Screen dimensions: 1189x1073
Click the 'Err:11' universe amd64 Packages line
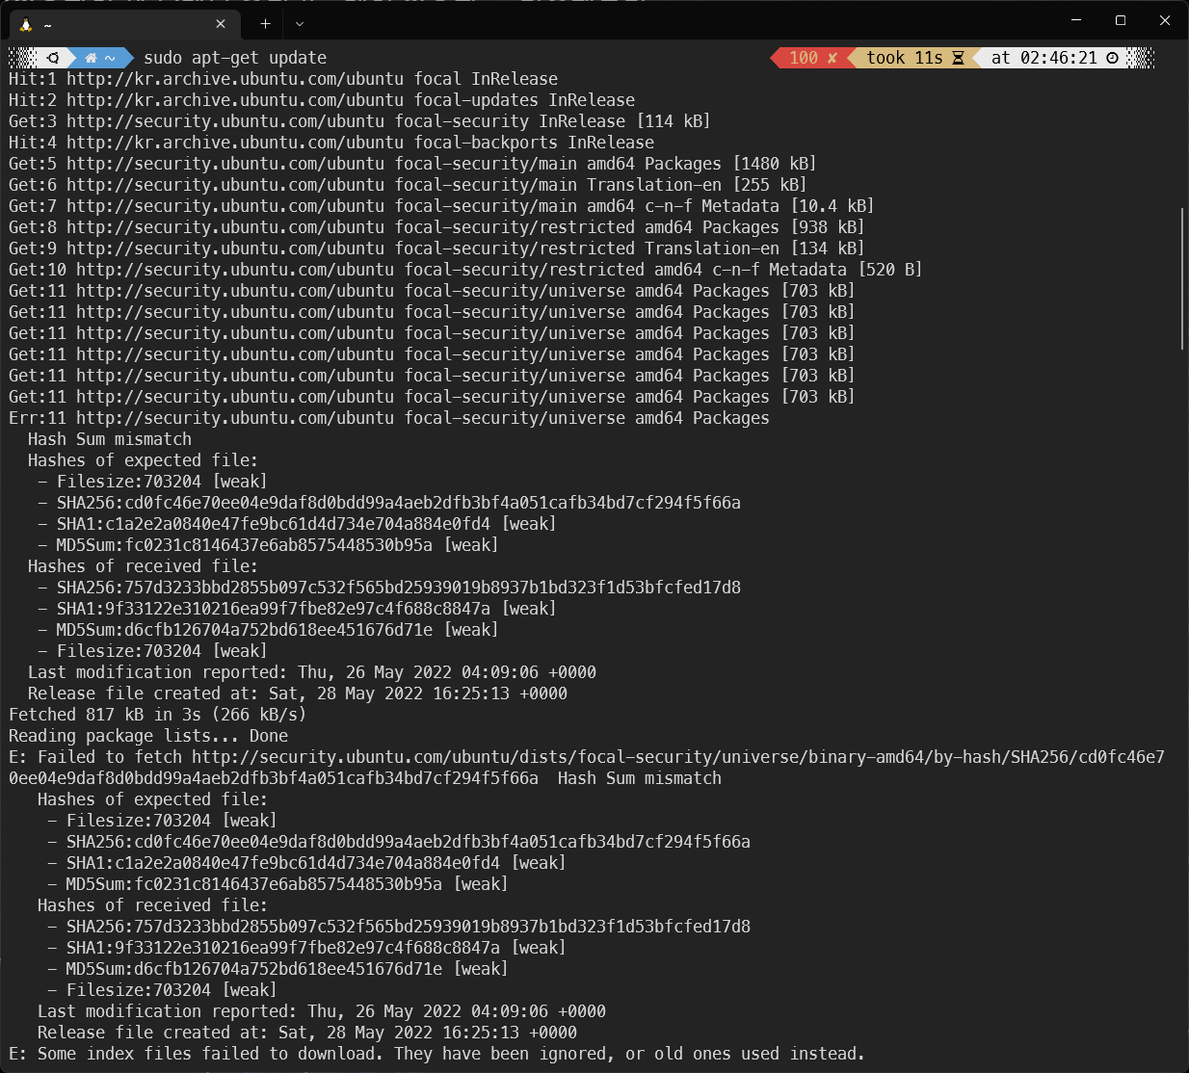click(x=389, y=418)
